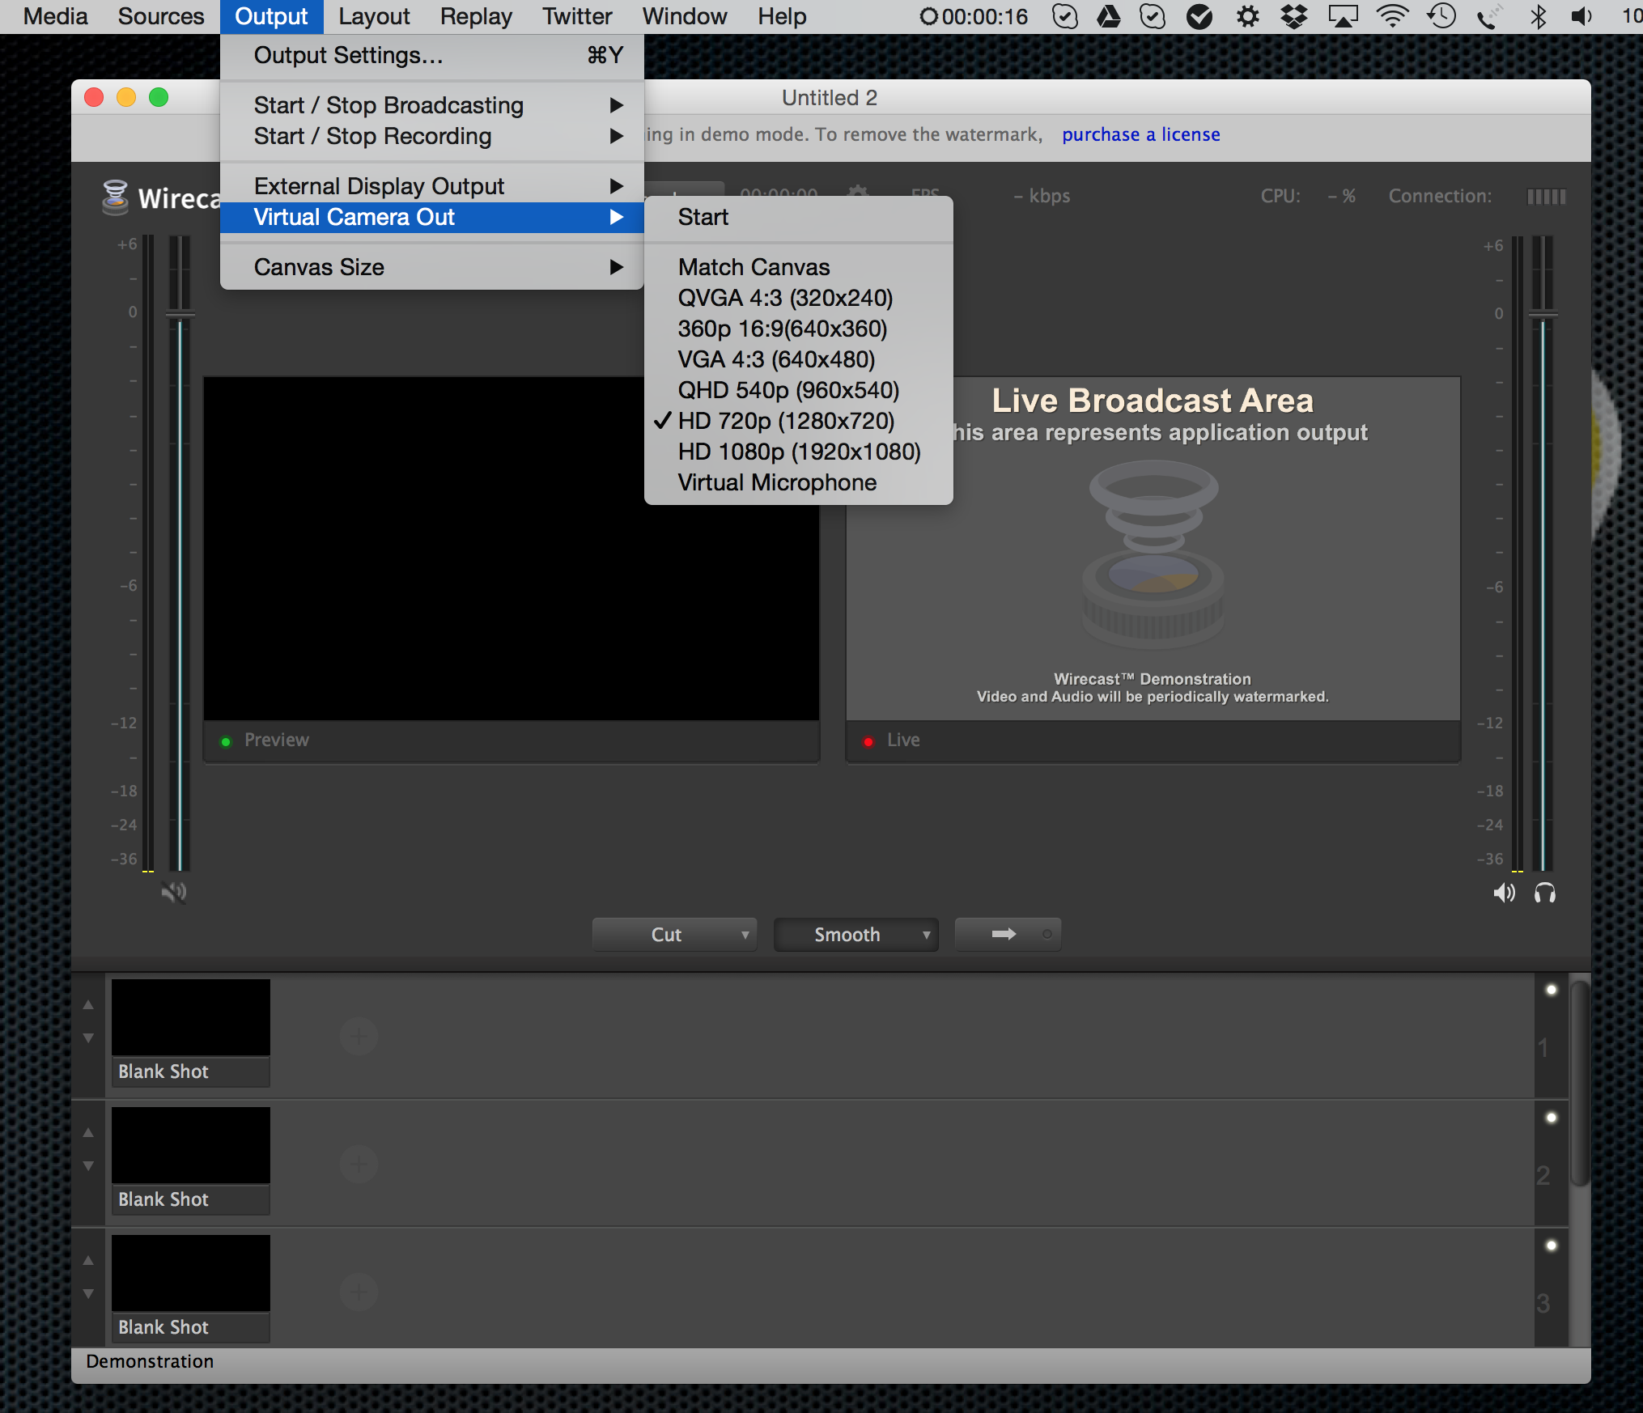Toggle layer 1 visibility dot
1643x1413 pixels.
(1551, 989)
